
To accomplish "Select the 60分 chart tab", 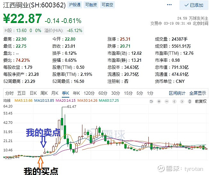I will tap(103, 93).
